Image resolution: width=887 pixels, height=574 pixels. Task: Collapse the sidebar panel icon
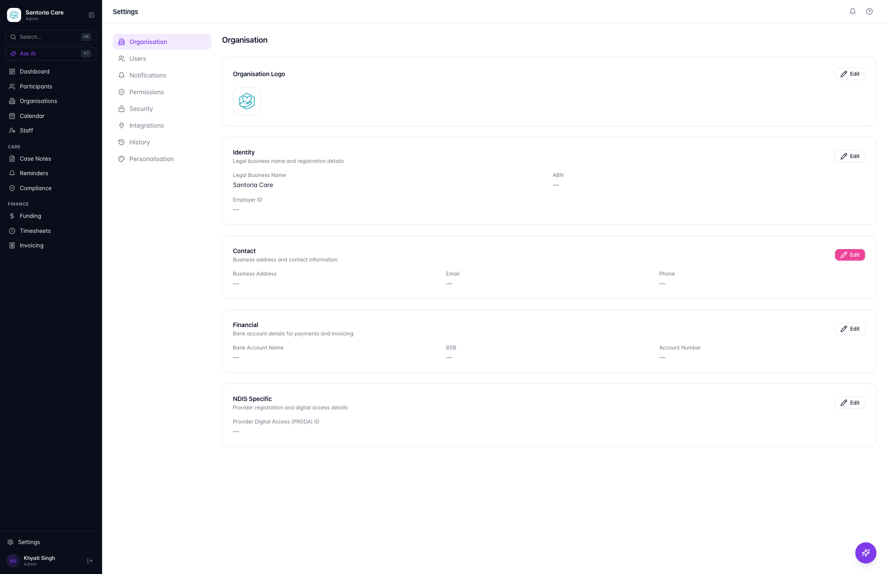click(x=92, y=15)
